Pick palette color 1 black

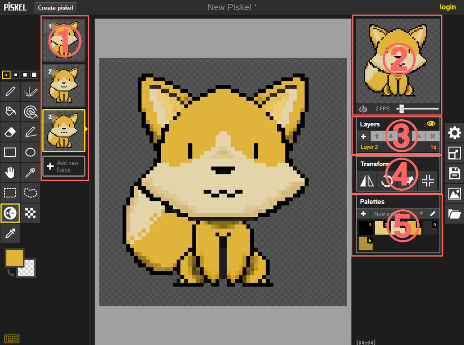[366, 228]
